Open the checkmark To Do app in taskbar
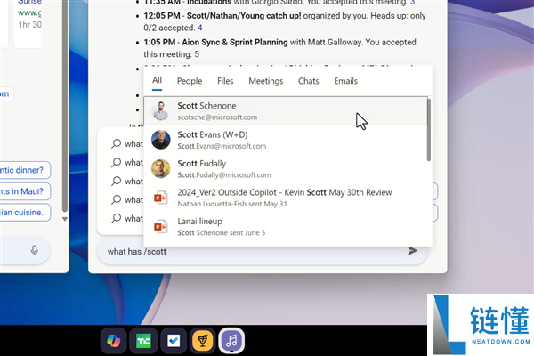The height and width of the screenshot is (356, 534). click(x=174, y=340)
